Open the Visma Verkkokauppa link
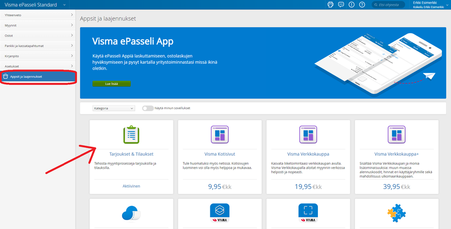The height and width of the screenshot is (229, 451). [308, 154]
